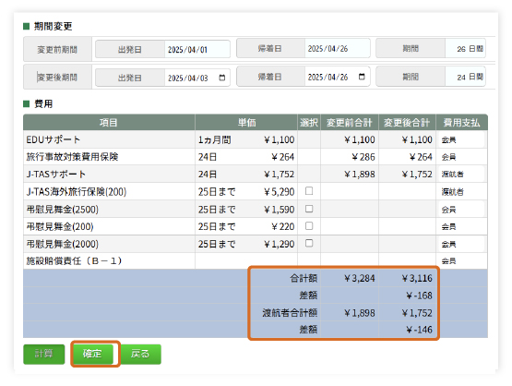Click the 26 日間 period field

tap(465, 49)
